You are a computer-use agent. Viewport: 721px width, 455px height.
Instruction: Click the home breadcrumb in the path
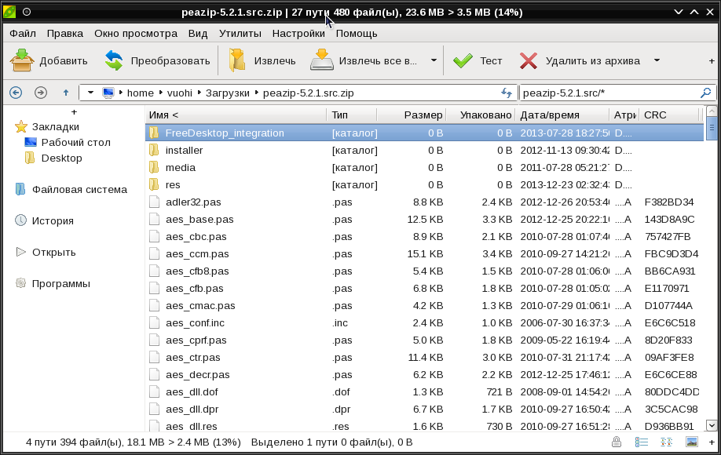pos(141,93)
